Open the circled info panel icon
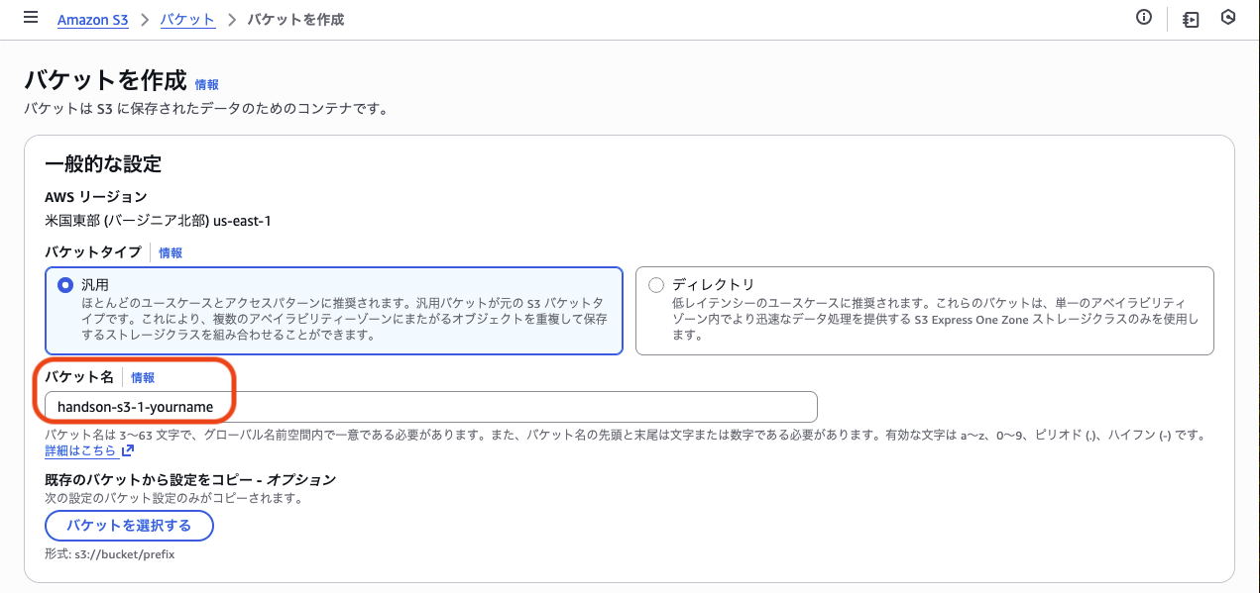This screenshot has height=593, width=1260. (x=1144, y=18)
